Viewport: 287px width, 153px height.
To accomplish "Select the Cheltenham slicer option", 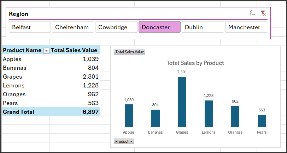I will (x=73, y=27).
